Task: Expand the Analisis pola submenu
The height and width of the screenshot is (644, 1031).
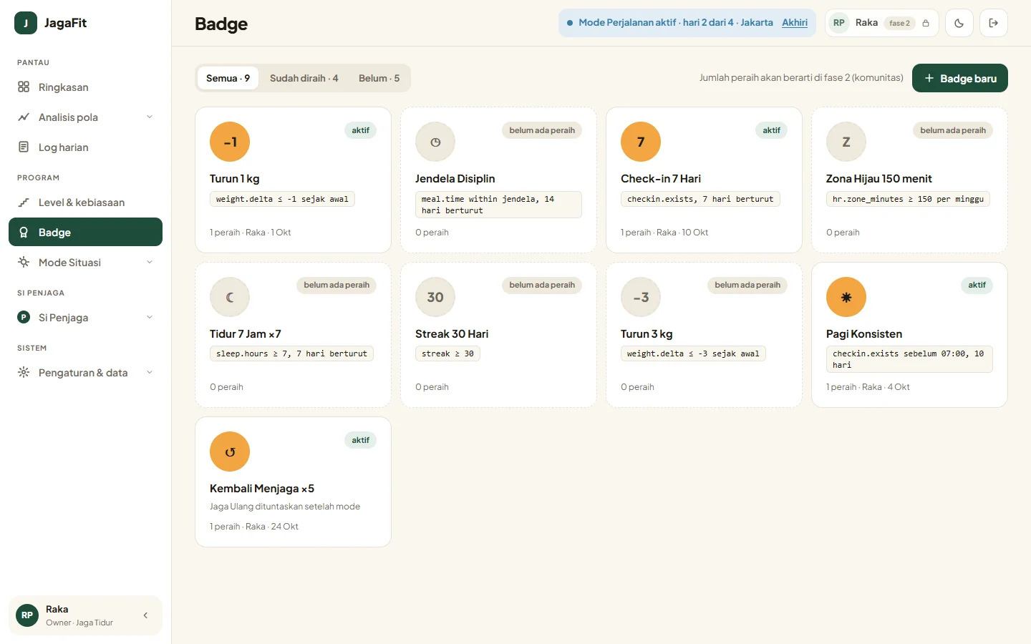Action: pos(150,117)
